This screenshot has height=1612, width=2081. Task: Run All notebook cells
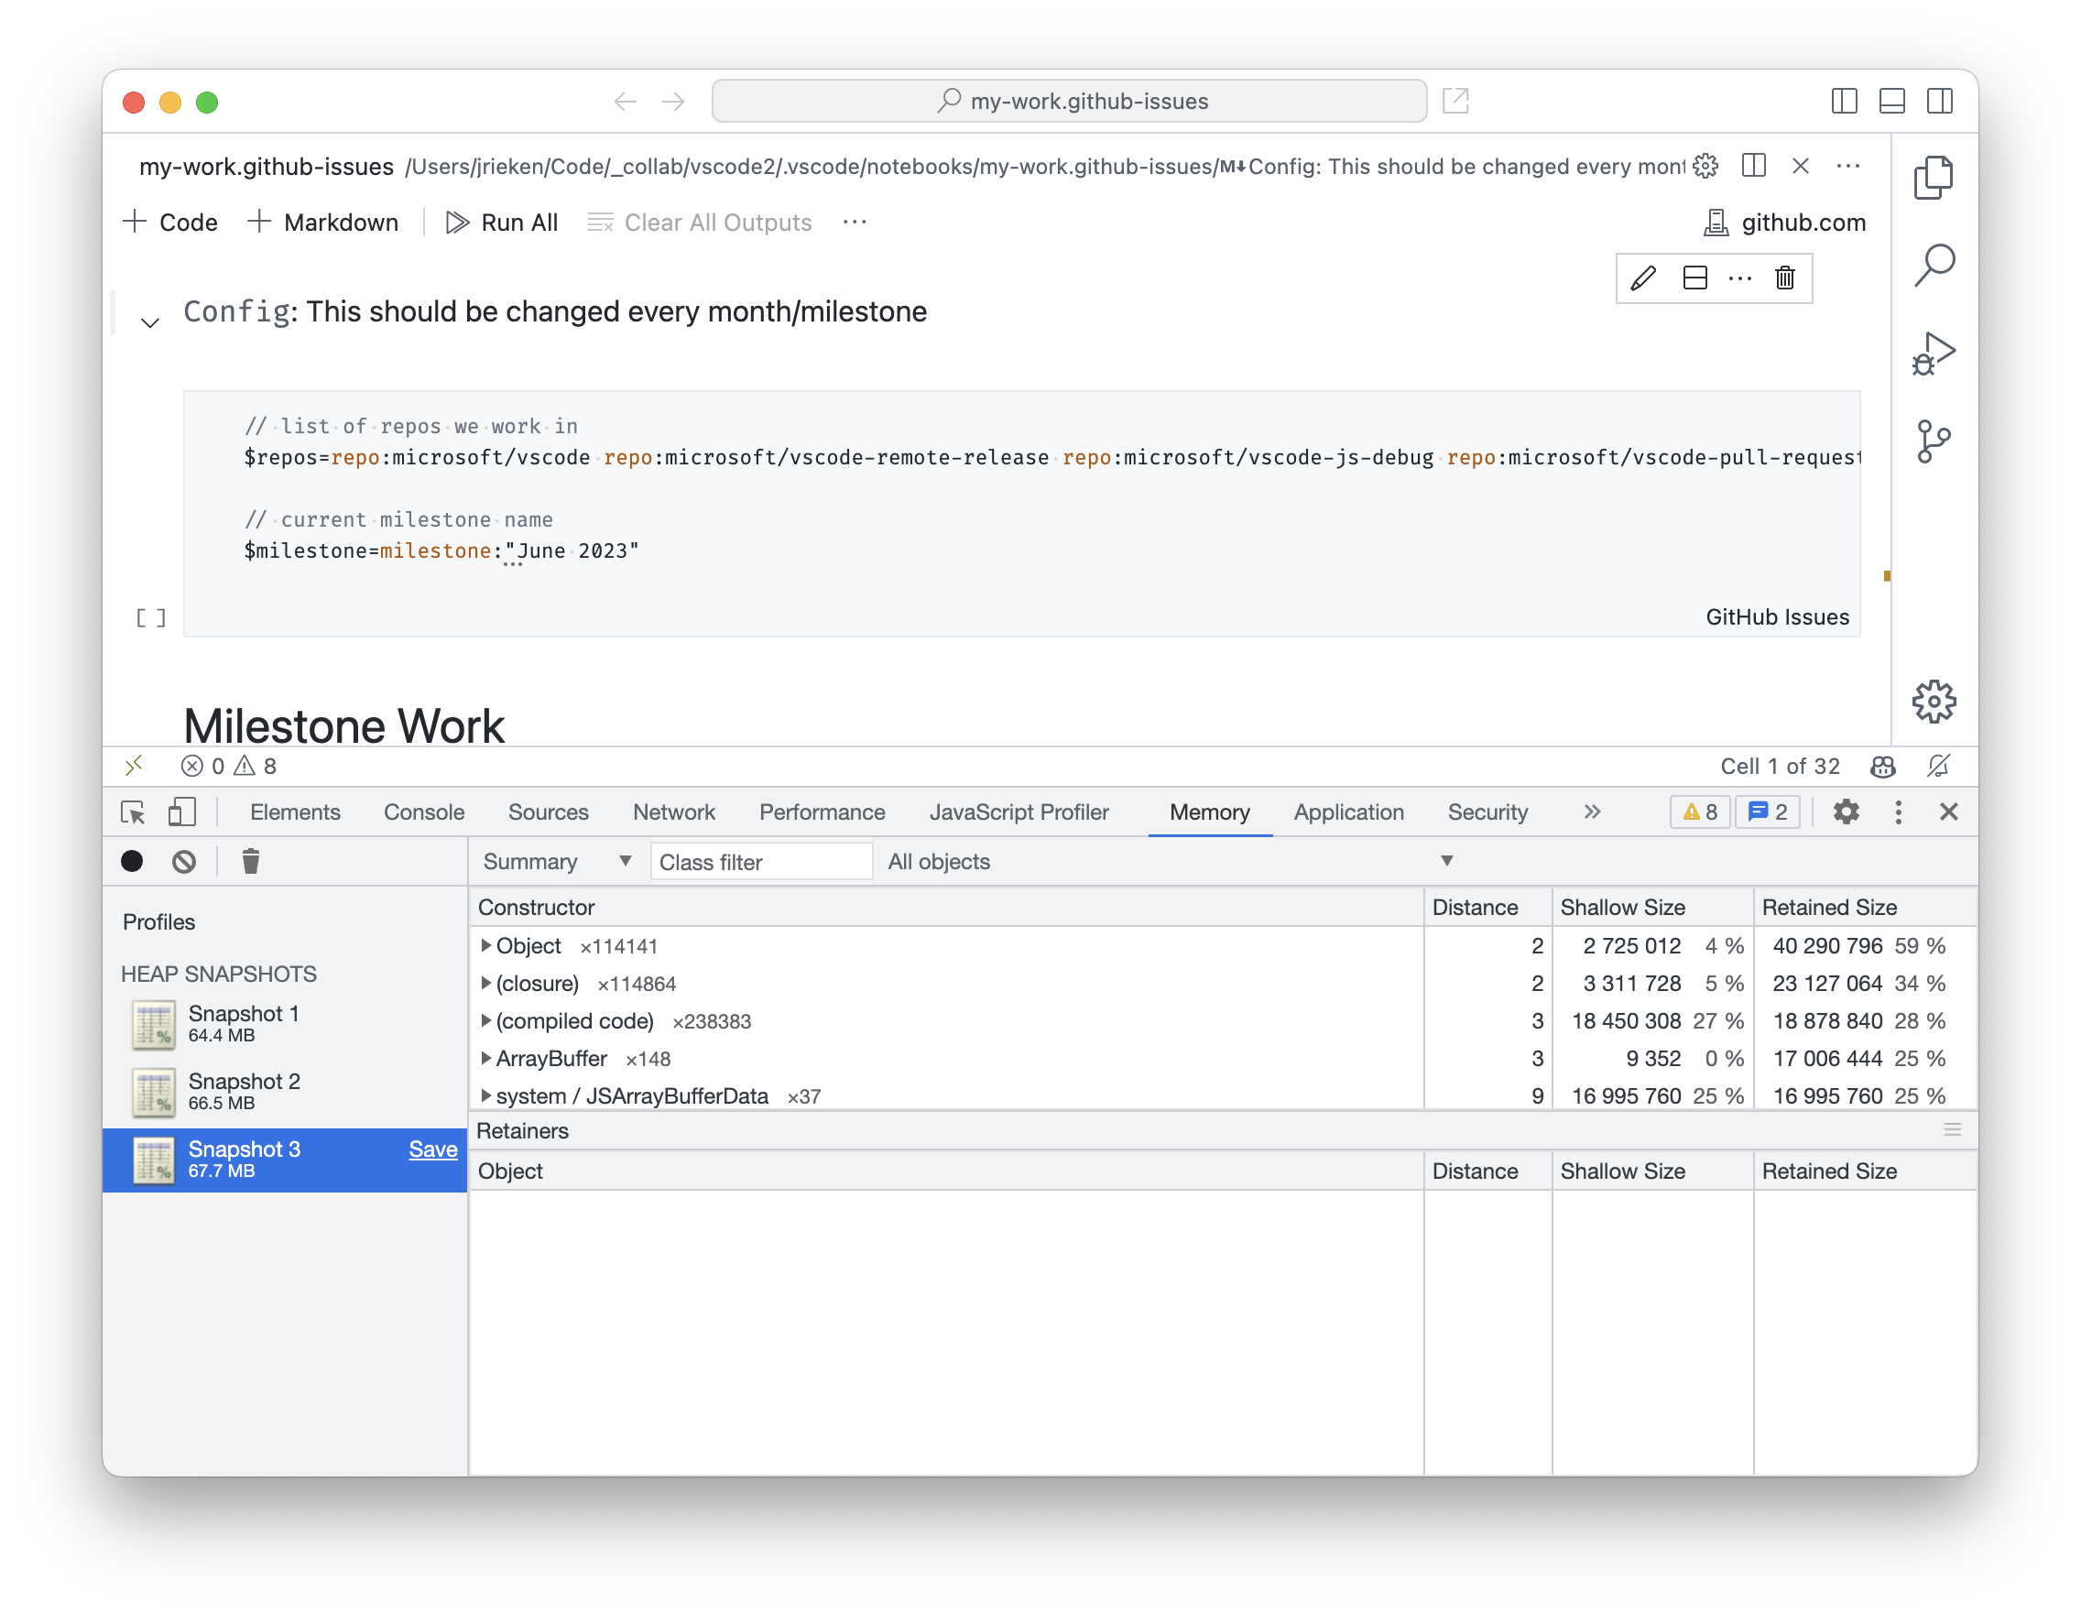pos(502,222)
